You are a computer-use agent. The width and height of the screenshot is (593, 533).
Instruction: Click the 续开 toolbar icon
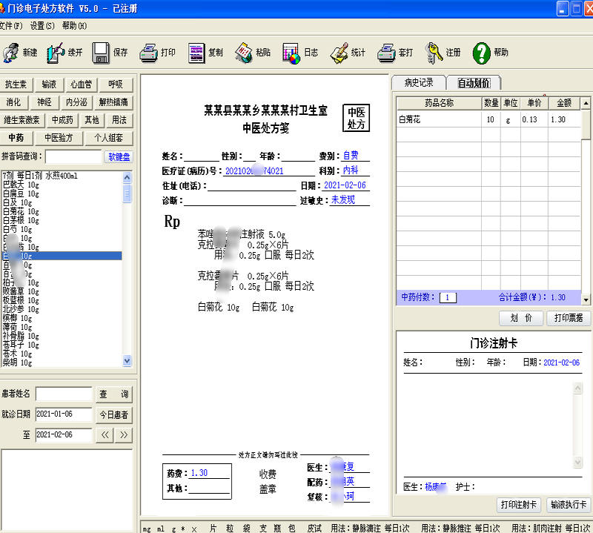56,53
